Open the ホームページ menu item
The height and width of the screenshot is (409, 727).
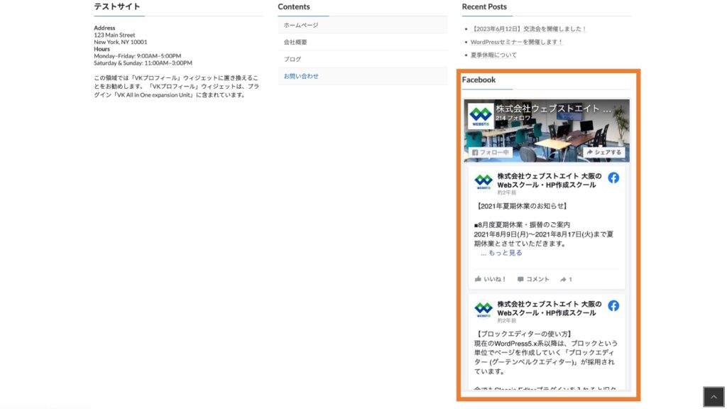[x=301, y=24]
